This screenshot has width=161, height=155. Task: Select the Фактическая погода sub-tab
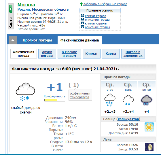coord(24,54)
